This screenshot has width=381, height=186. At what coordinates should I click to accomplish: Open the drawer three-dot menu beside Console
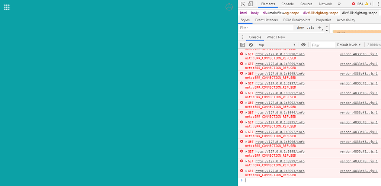tap(243, 37)
